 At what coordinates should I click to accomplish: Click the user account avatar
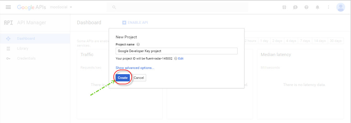[x=340, y=7]
